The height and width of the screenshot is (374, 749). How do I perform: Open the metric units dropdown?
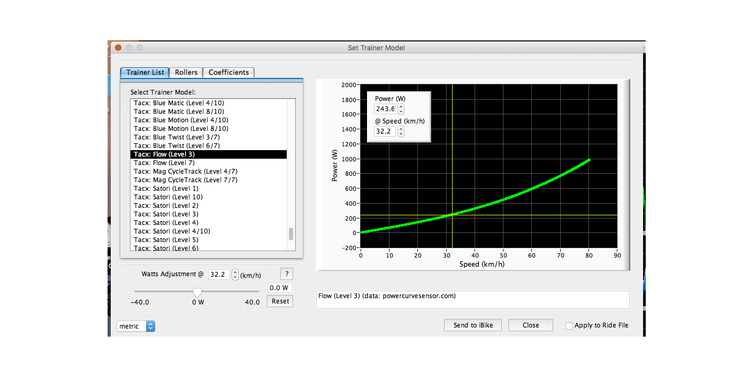(136, 326)
